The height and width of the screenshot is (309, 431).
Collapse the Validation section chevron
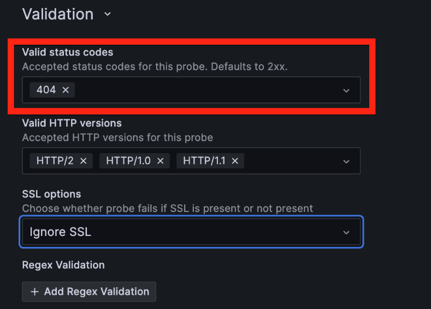coord(108,14)
